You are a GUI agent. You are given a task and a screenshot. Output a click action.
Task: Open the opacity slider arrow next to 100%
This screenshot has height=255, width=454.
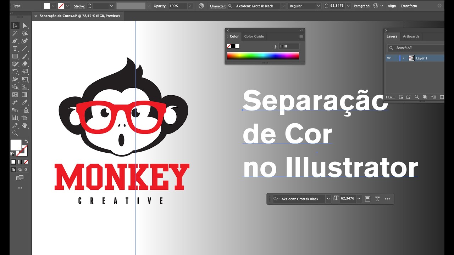coord(190,6)
